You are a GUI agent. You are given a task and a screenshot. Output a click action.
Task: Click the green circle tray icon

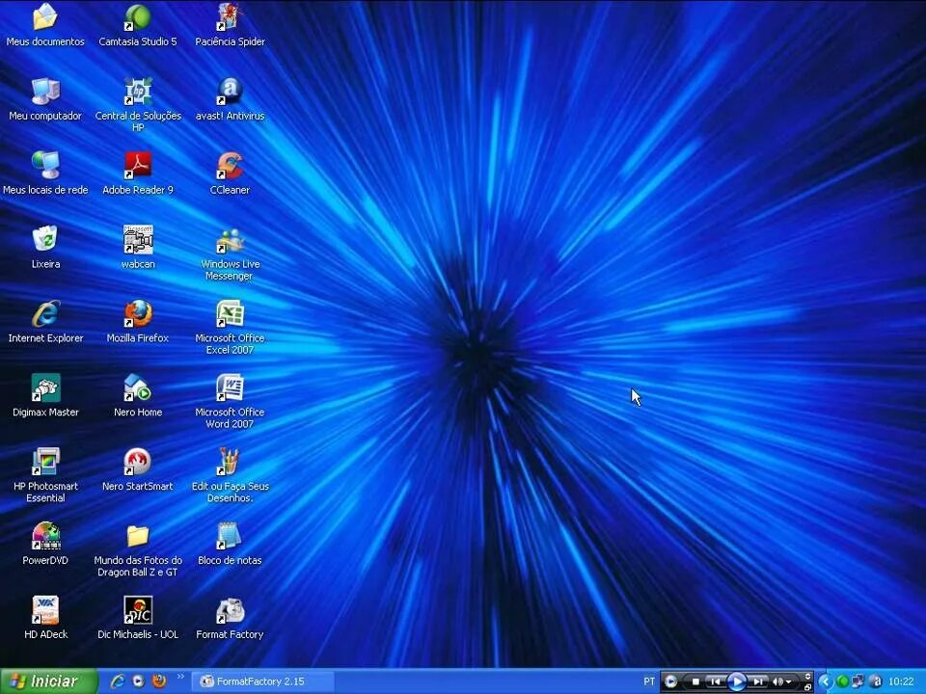point(842,681)
